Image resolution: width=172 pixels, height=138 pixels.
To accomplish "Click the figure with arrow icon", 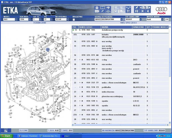I will point(108,11).
